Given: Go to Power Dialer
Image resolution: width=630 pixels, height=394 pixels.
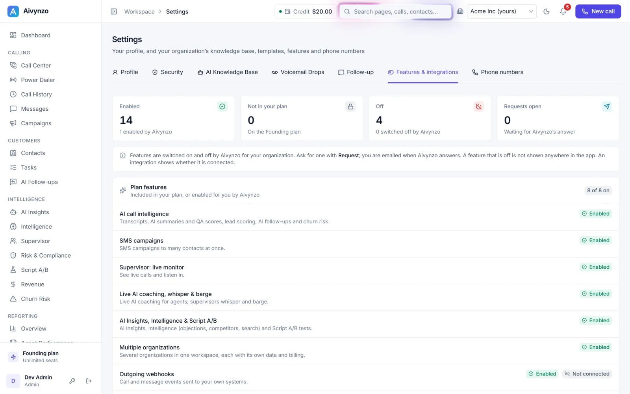Looking at the screenshot, I should 50,80.
